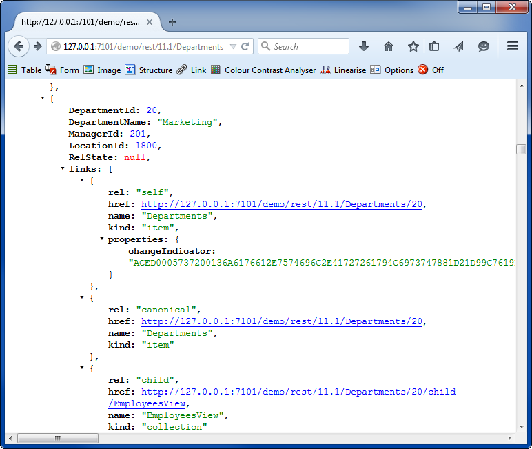This screenshot has height=449, width=532.
Task: Select the ManagerId value 201
Action: pos(138,134)
